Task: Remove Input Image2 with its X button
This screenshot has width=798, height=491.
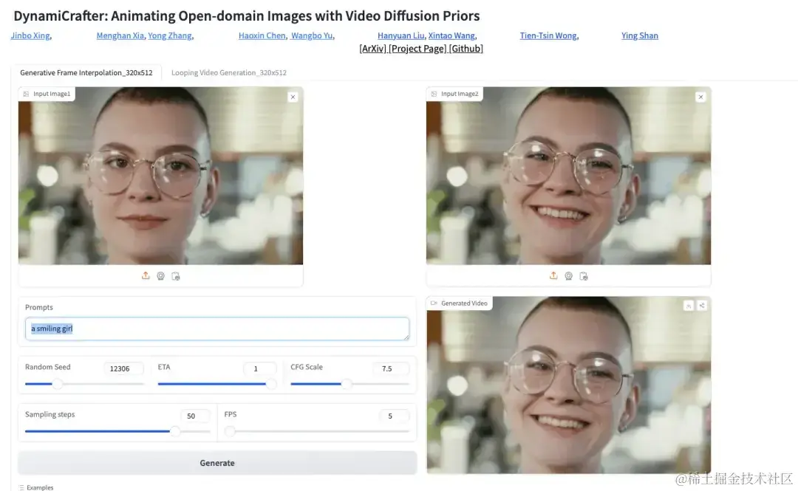Action: coord(700,97)
